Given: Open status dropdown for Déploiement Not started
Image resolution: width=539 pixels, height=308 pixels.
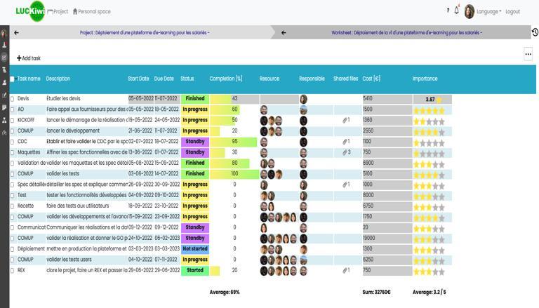Looking at the screenshot, I should [x=195, y=248].
